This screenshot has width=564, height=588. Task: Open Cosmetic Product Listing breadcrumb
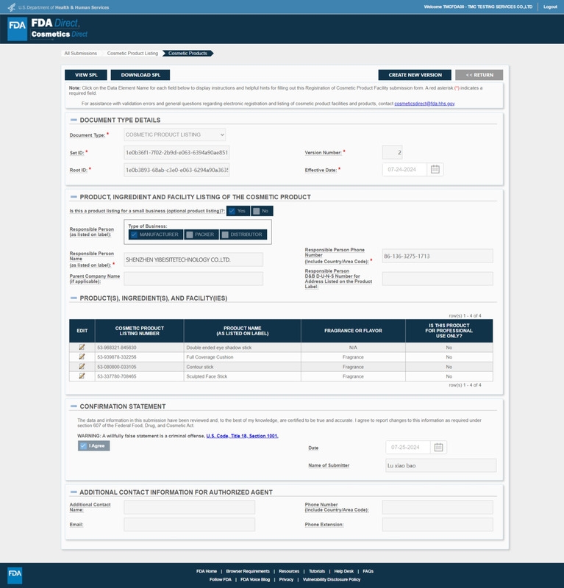(x=132, y=54)
